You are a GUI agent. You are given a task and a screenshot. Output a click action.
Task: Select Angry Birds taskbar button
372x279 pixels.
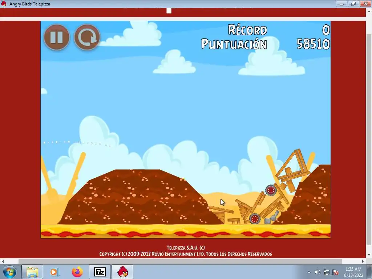point(122,272)
